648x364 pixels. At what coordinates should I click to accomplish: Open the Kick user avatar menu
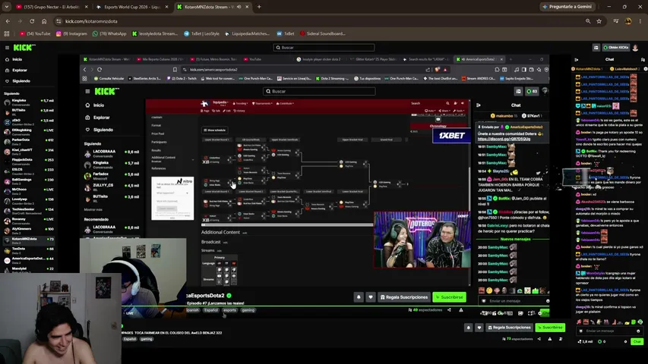point(636,48)
